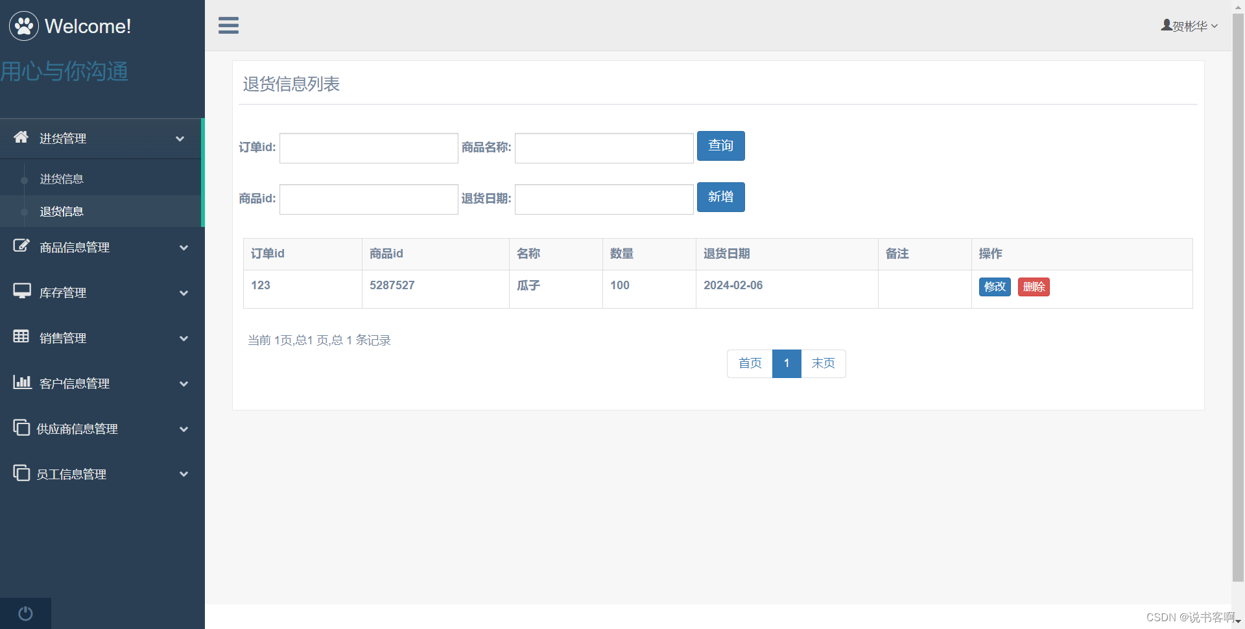Open the 供应商信息管理 menu label
The image size is (1245, 629).
point(77,429)
